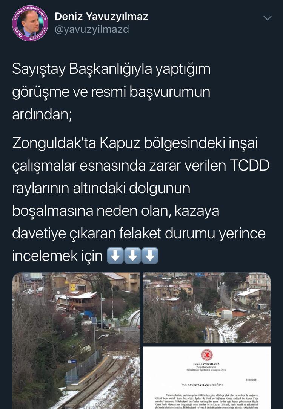Image resolution: width=283 pixels, height=409 pixels.
Task: Click red parliament emblem on letter
Action: (207, 355)
